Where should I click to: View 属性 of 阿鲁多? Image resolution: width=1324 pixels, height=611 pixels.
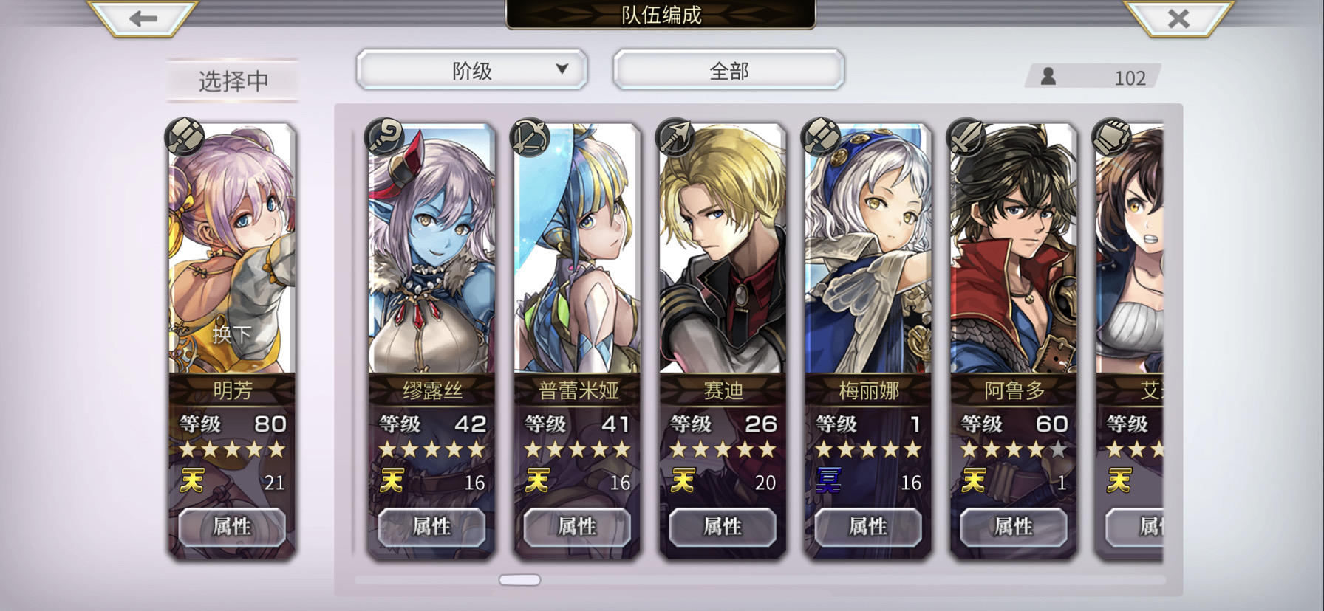(x=1013, y=527)
